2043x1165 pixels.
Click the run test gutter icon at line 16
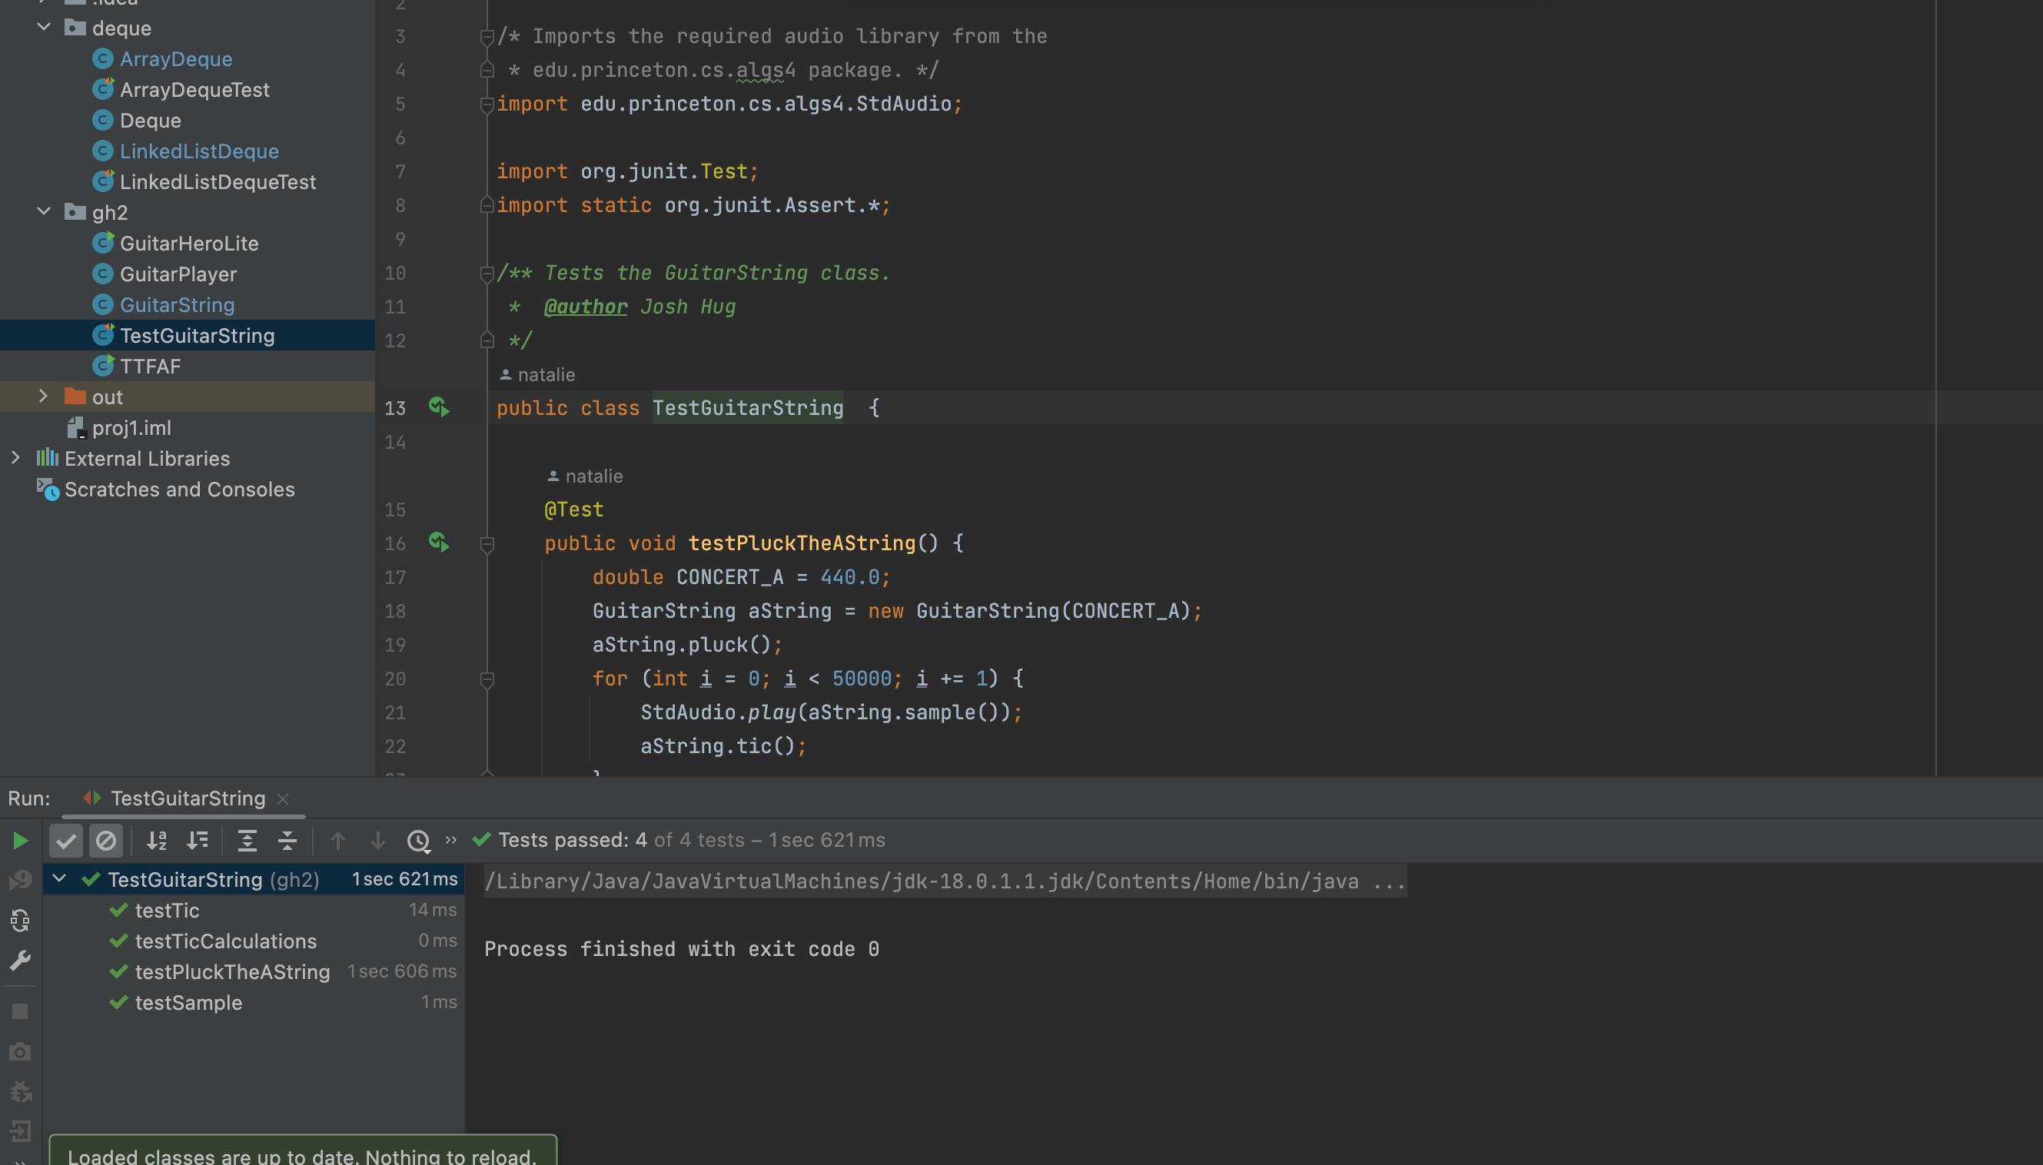pos(439,543)
